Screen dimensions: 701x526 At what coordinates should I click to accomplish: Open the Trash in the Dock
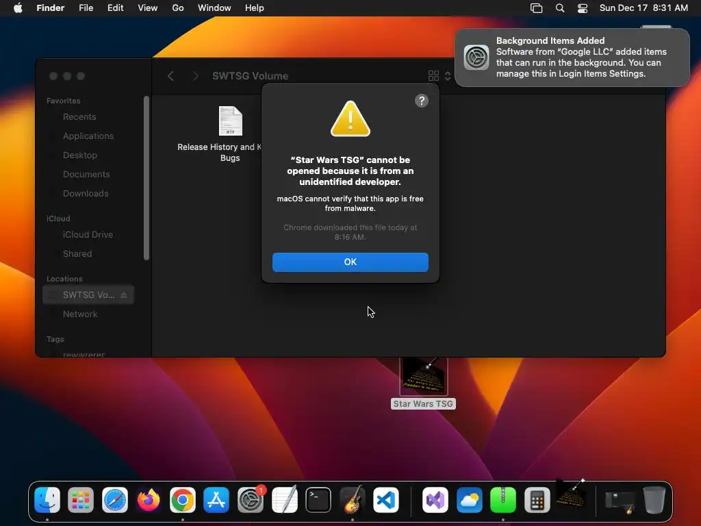654,500
